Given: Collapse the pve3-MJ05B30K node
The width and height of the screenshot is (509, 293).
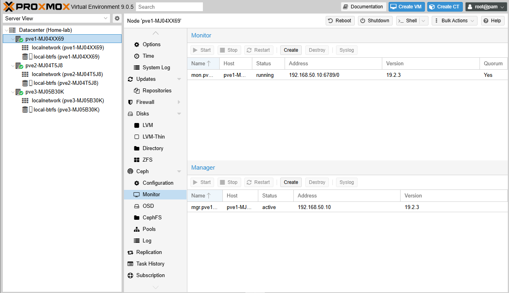Looking at the screenshot, I should coord(13,92).
